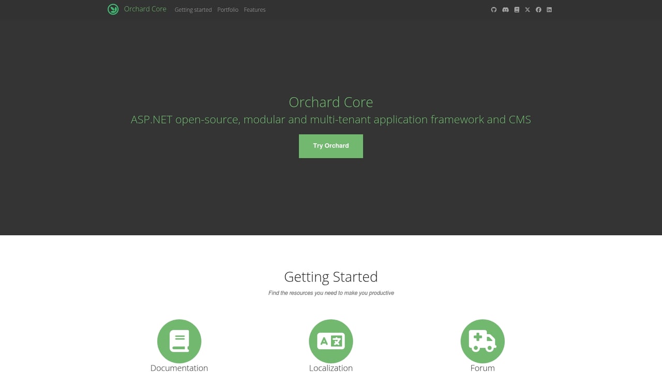Open the Facebook page icon
662x372 pixels.
[x=538, y=9]
